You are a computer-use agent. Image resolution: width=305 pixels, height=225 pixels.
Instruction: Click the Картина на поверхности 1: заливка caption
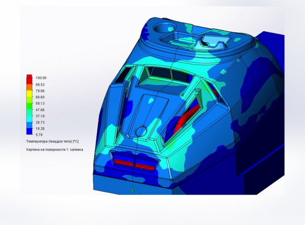pos(55,149)
